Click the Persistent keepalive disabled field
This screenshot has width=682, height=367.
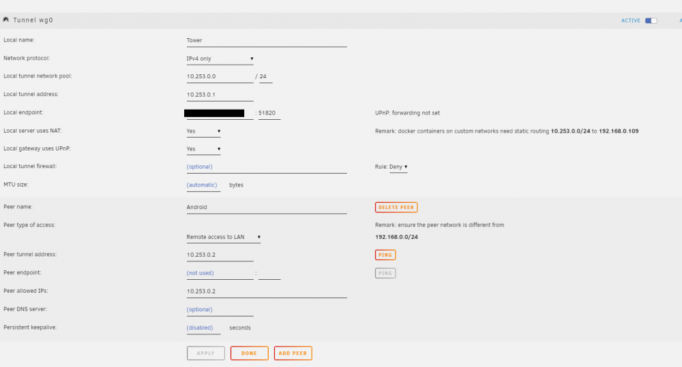tap(203, 328)
